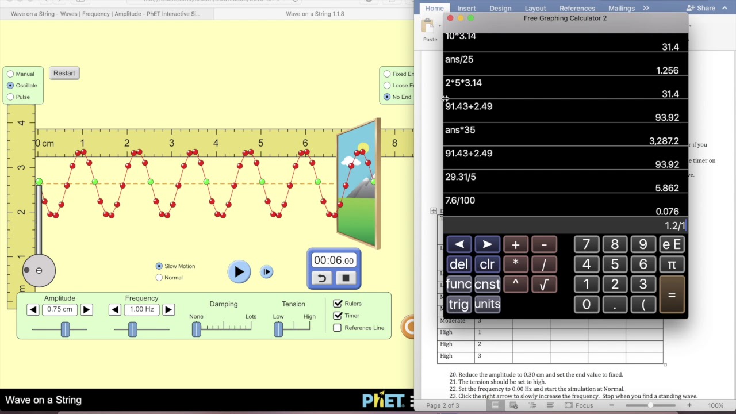Step the simulation forward one frame
736x414 pixels.
266,272
